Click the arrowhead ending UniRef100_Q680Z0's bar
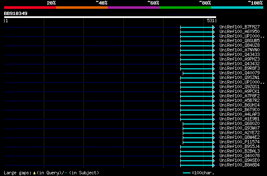The width and height of the screenshot is (267, 176). pyautogui.click(x=214, y=124)
